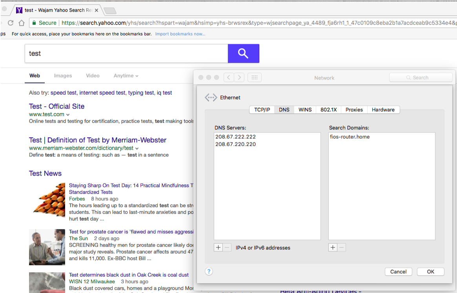
Task: Go to browser home icon
Action: pos(22,23)
